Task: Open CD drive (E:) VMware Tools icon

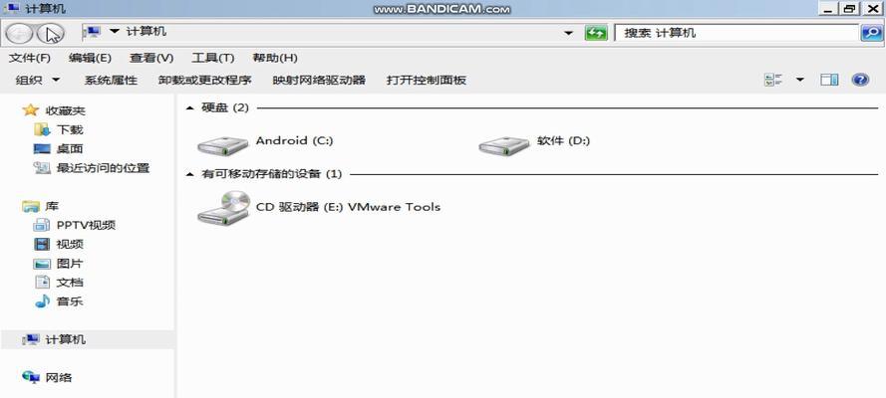Action: [224, 207]
